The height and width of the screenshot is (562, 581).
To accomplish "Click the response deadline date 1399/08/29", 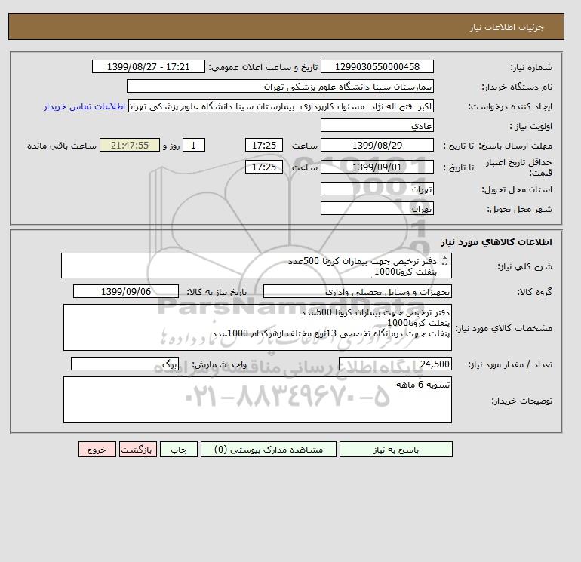I will (377, 146).
